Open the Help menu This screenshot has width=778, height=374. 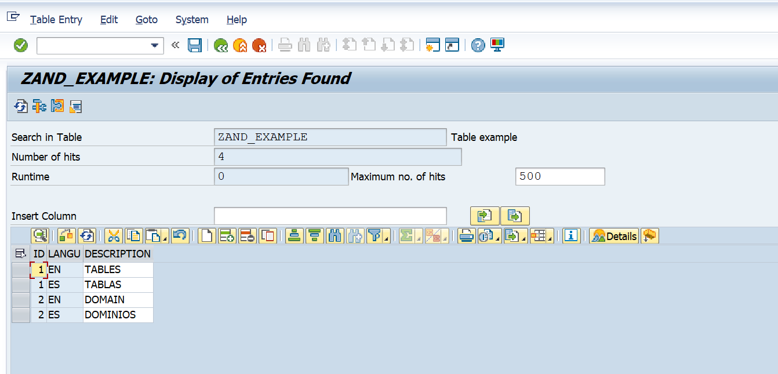237,20
